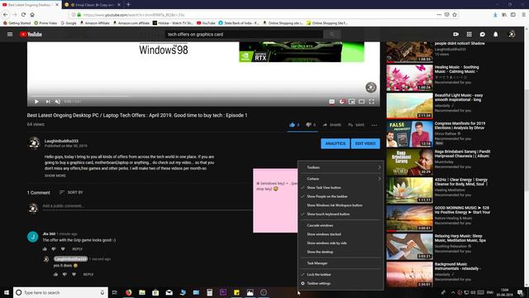Toggle theater mode in the player
The width and height of the screenshot is (529, 298).
click(362, 101)
